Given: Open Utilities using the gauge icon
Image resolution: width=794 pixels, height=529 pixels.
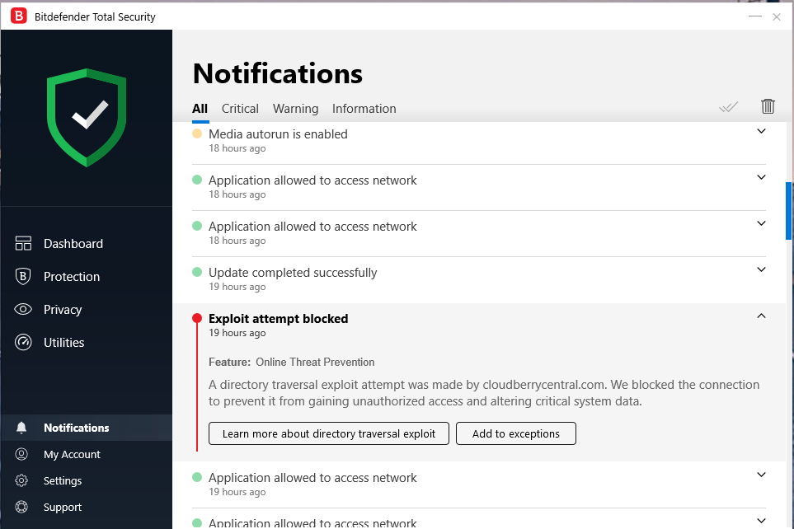Looking at the screenshot, I should 23,343.
